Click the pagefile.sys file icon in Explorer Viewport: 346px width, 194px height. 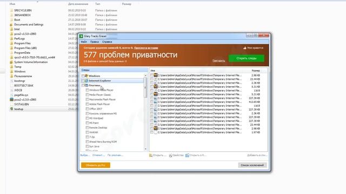[x=11, y=95]
